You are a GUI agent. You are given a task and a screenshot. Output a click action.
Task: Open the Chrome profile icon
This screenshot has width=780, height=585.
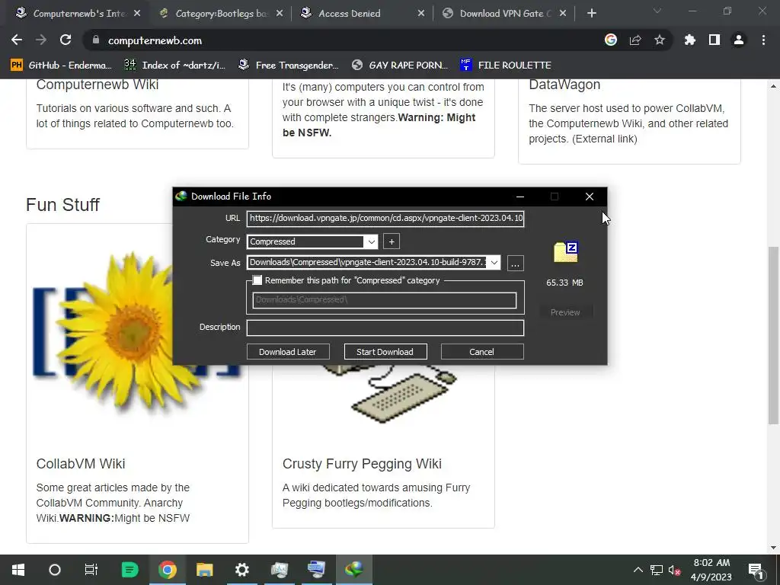click(x=739, y=40)
